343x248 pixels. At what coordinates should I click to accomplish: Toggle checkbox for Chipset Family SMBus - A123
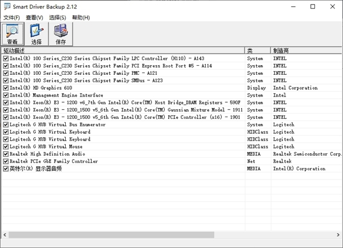click(x=6, y=81)
